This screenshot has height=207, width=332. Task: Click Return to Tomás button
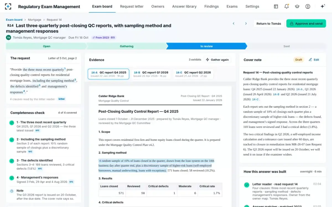point(269,24)
